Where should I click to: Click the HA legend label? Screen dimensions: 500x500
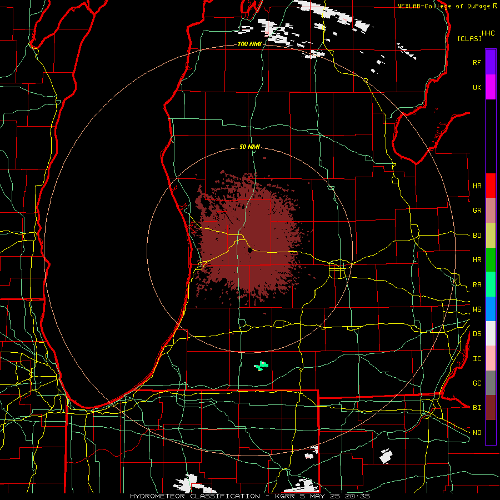point(477,186)
